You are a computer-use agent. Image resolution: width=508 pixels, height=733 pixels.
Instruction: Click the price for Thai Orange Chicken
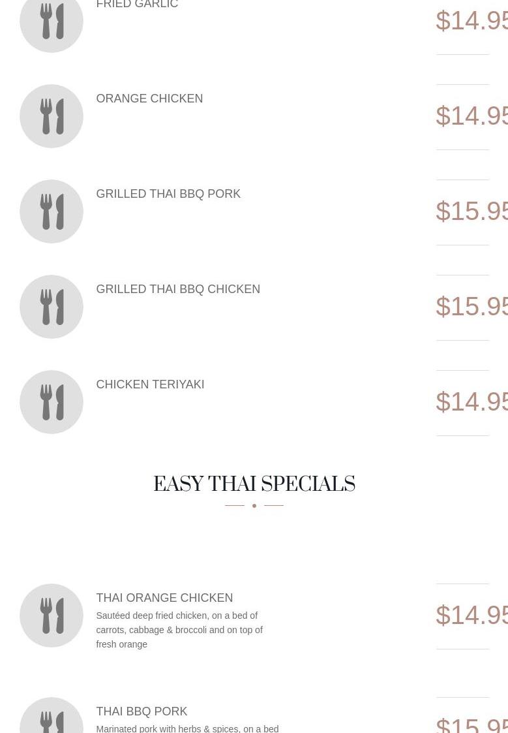471,616
